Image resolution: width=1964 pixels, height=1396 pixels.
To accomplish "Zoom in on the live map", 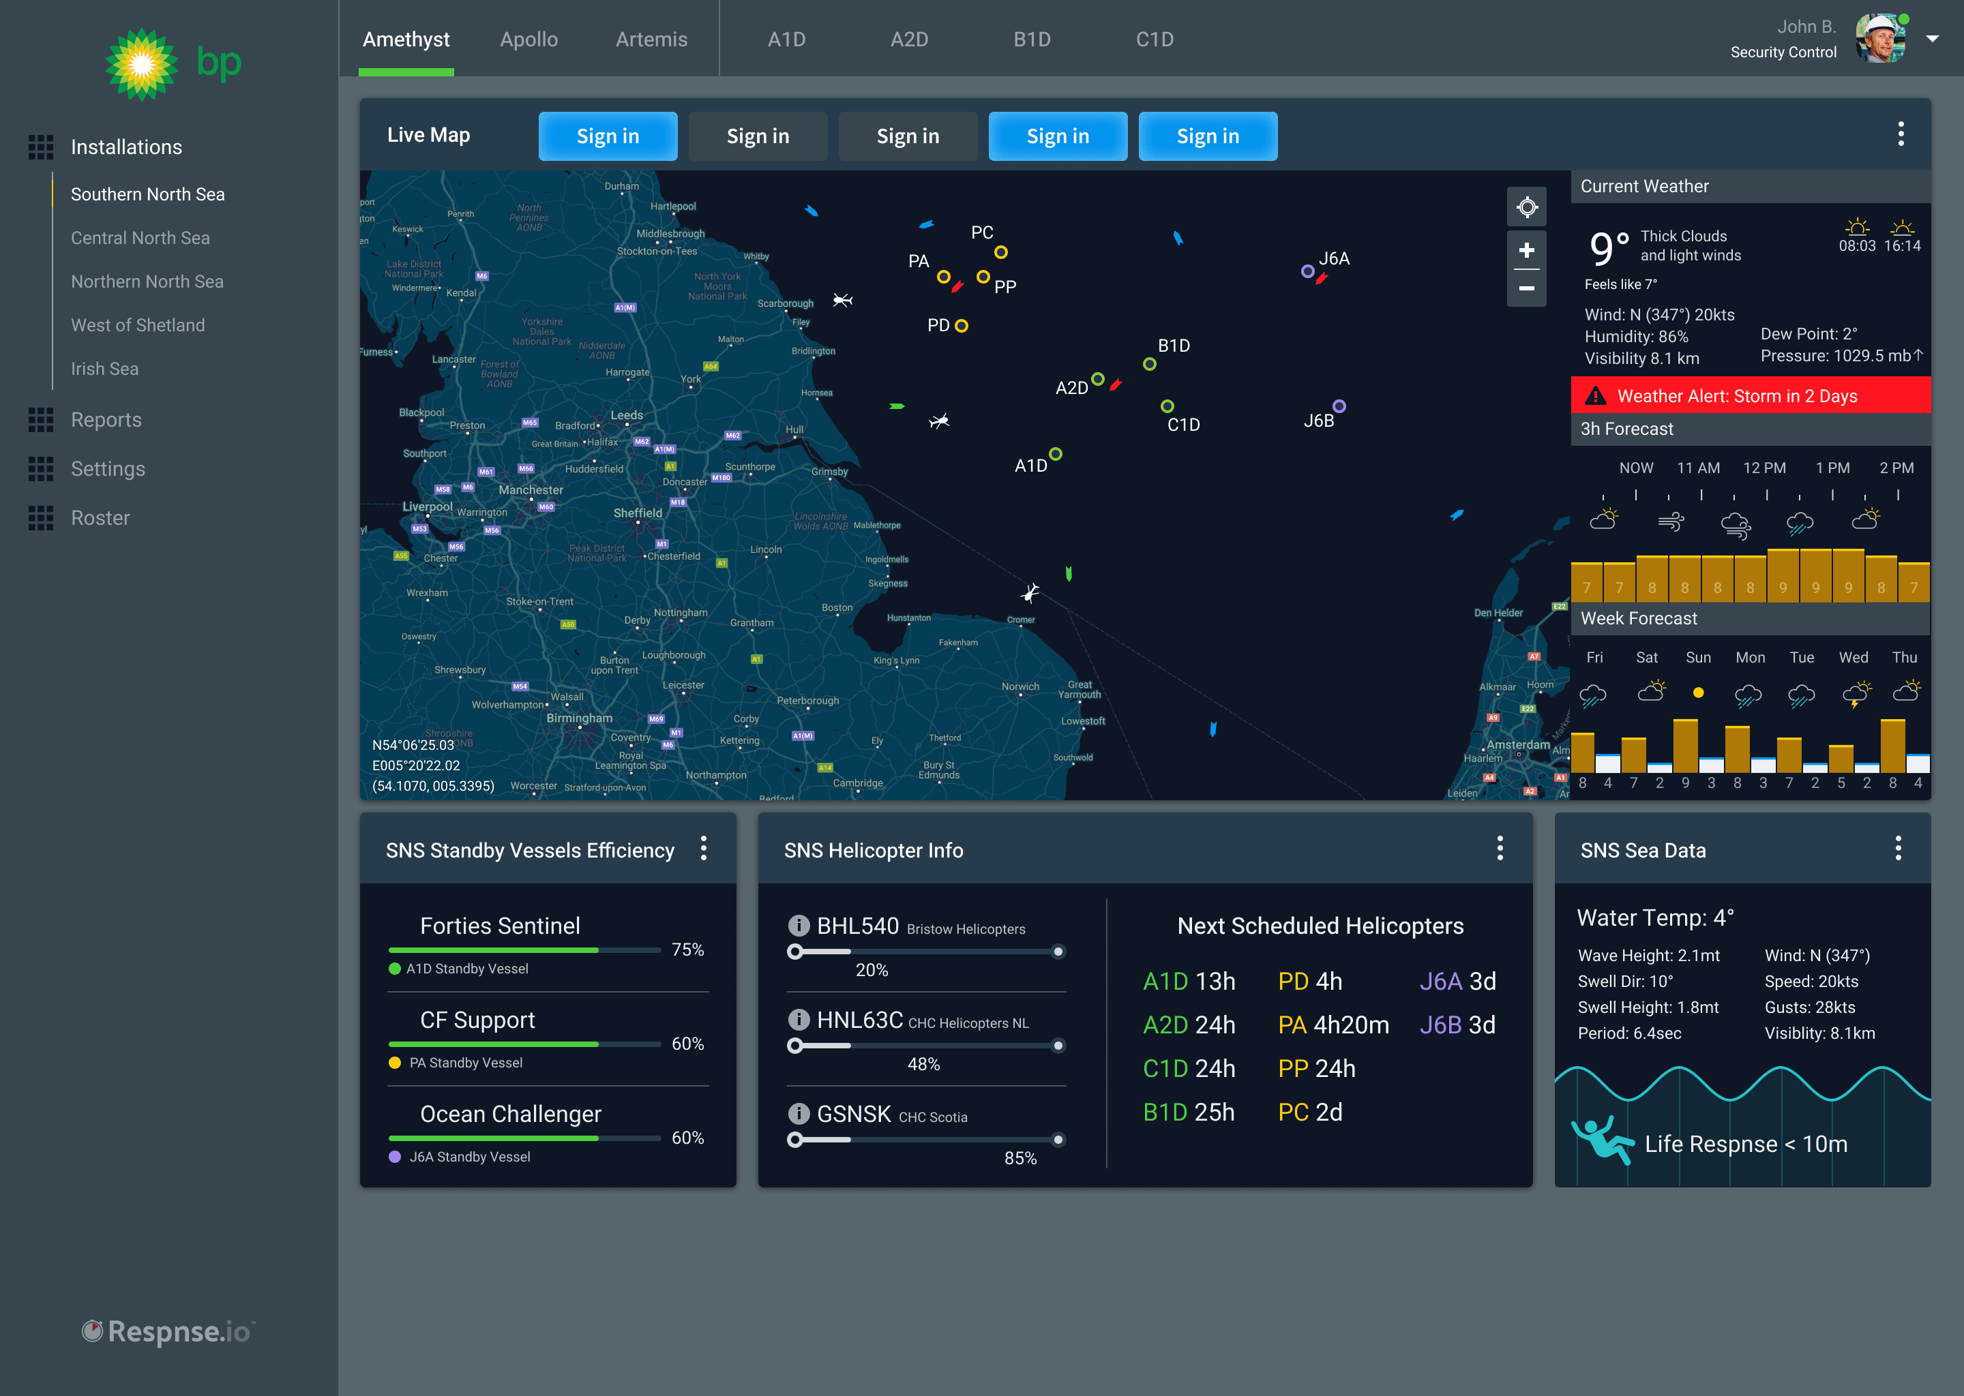I will tap(1526, 250).
